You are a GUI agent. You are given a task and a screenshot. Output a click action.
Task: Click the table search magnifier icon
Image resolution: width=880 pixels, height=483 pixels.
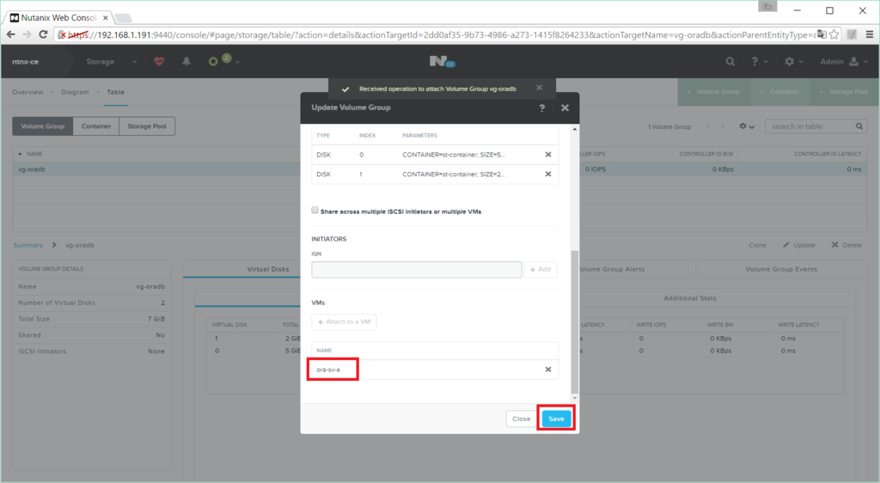859,126
